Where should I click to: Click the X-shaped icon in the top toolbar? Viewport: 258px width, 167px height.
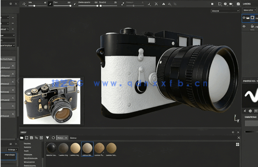pos(156,4)
